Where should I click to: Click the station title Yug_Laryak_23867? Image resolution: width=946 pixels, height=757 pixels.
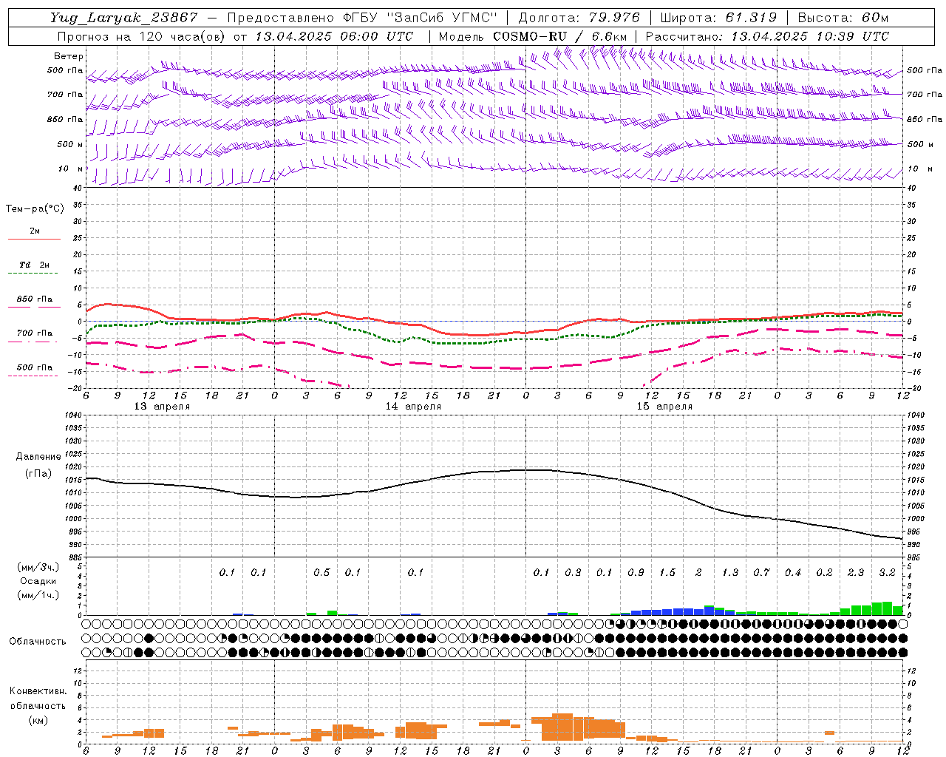click(x=124, y=18)
